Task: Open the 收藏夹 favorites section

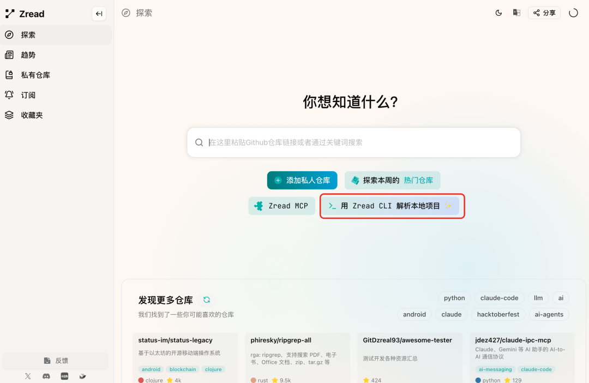Action: [x=32, y=115]
